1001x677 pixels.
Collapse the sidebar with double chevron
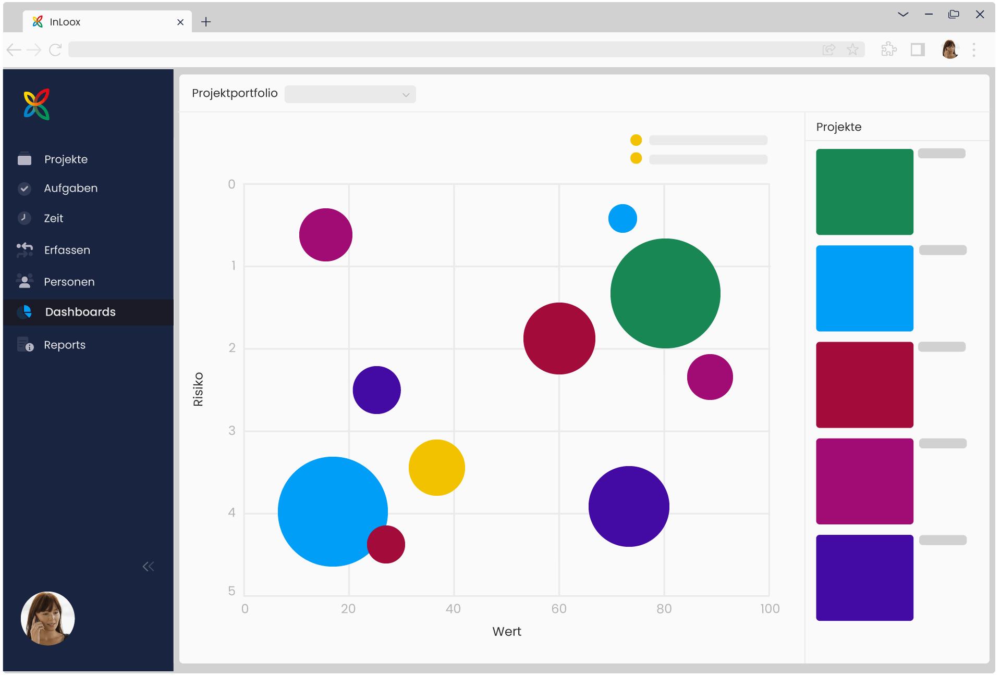149,567
